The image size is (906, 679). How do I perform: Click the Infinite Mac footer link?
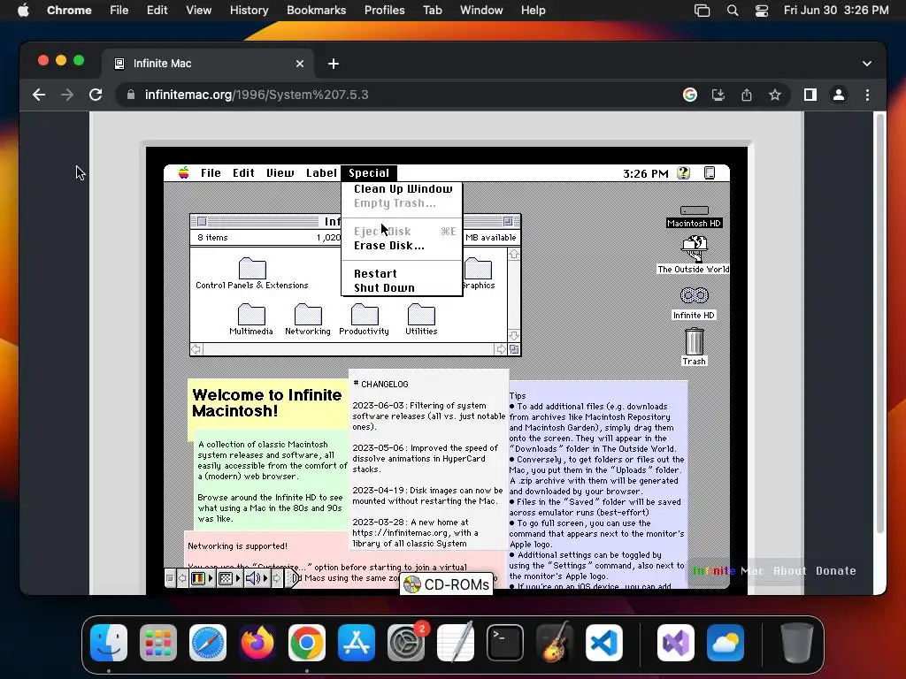click(728, 570)
